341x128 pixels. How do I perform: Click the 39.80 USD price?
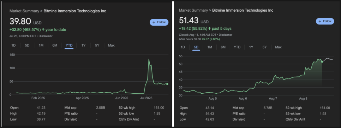tap(25, 22)
